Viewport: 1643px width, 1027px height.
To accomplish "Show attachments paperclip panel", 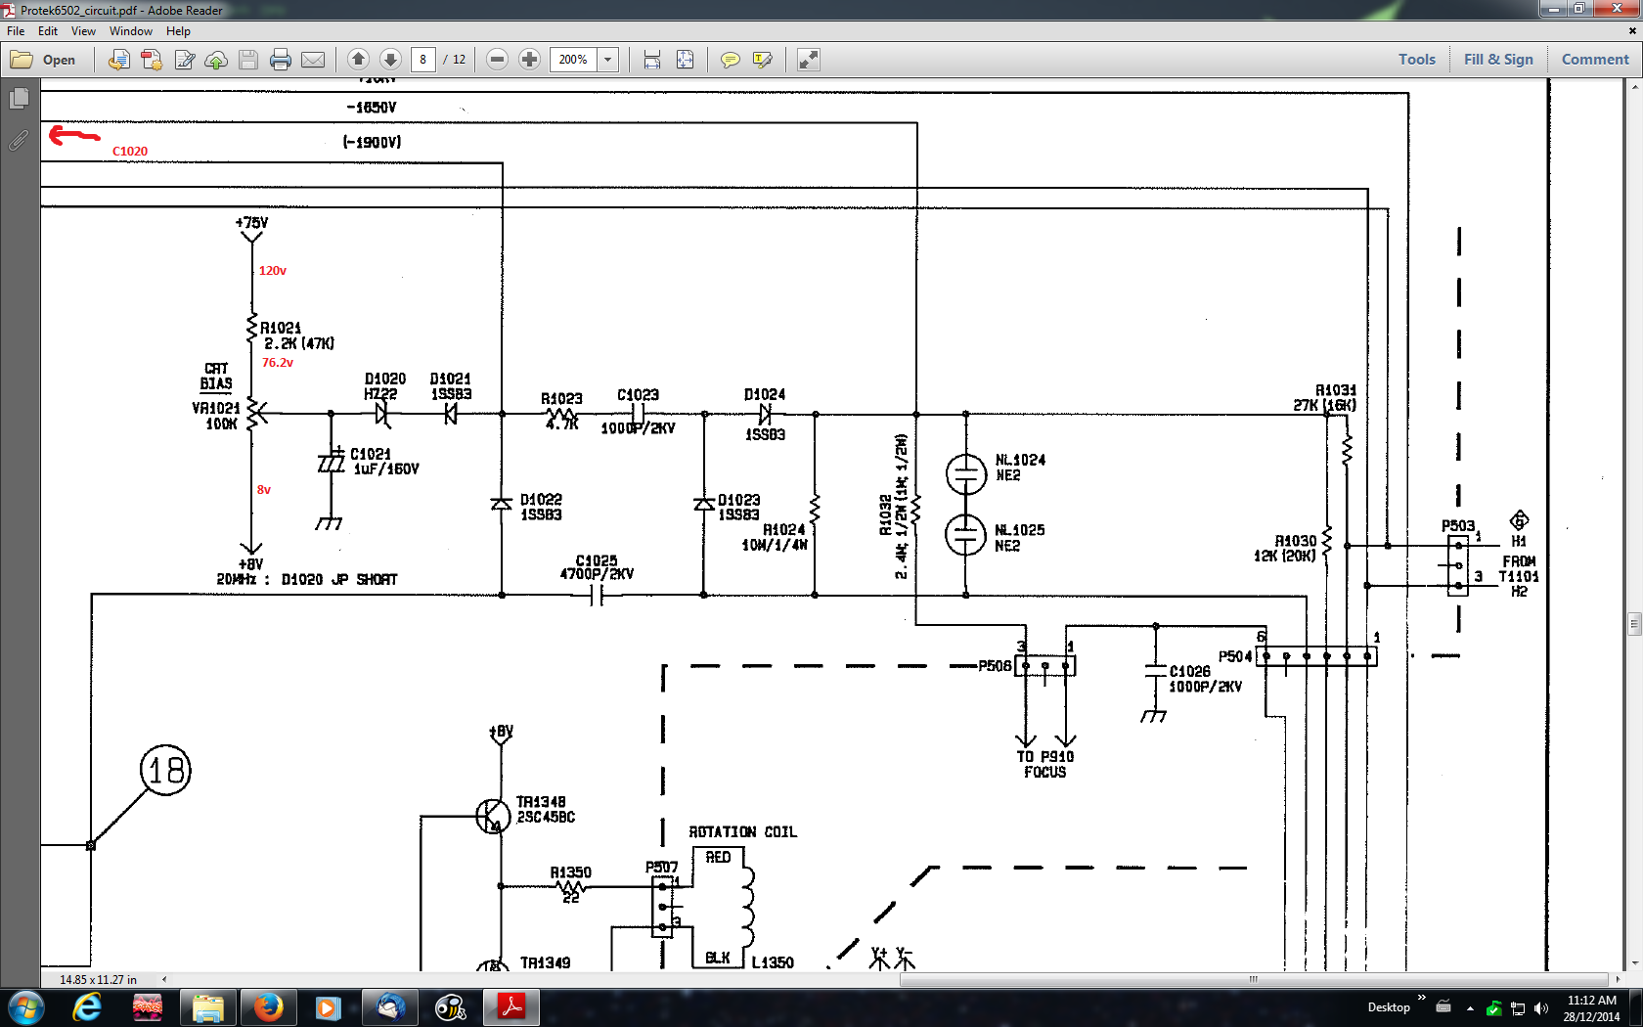I will click(19, 140).
